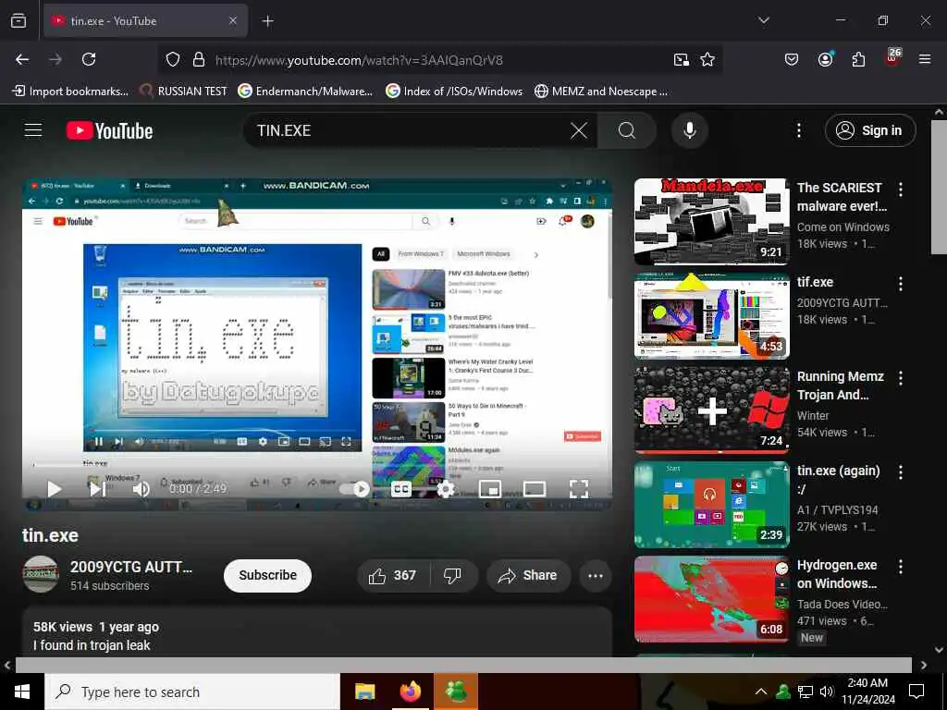This screenshot has height=710, width=947.
Task: Show hidden system tray icons
Action: pyautogui.click(x=761, y=692)
